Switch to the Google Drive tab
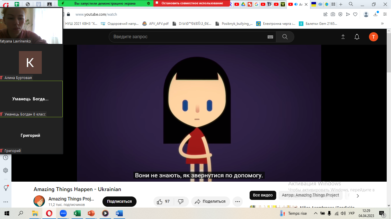391x219 pixels. coord(243,4)
